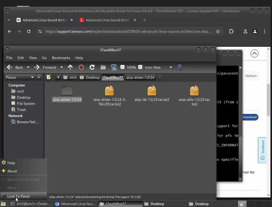Choose Help in panel context menu
272x207 pixels.
coord(23,163)
